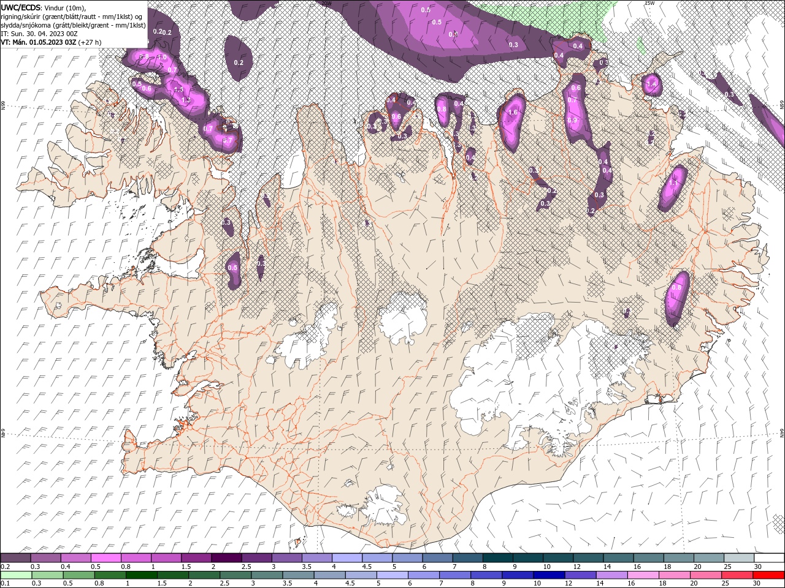Click the 'UWC/ECDS: Vindur (10m)' title line
785x588 pixels.
[44, 7]
